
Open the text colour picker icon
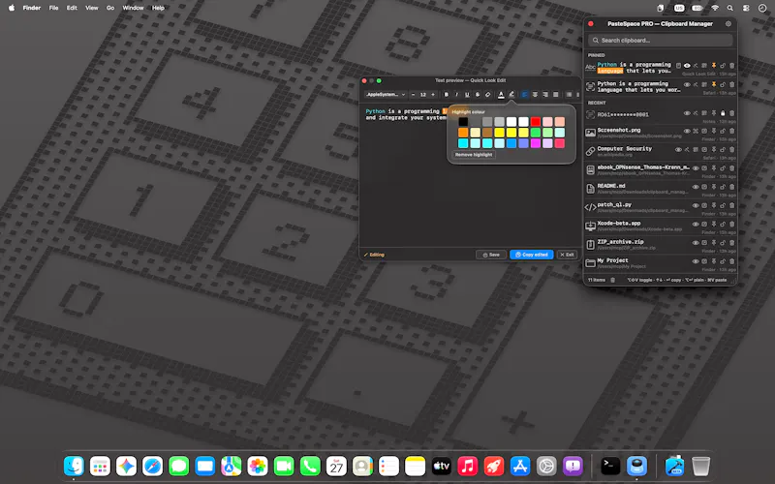[501, 94]
